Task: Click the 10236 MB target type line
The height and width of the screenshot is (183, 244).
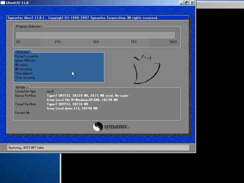Action: tap(67, 104)
